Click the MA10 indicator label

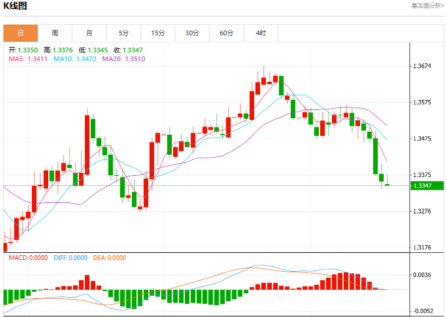coord(75,59)
